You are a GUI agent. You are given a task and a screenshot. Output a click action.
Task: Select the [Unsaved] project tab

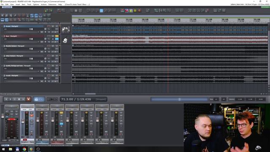(x=7, y=7)
